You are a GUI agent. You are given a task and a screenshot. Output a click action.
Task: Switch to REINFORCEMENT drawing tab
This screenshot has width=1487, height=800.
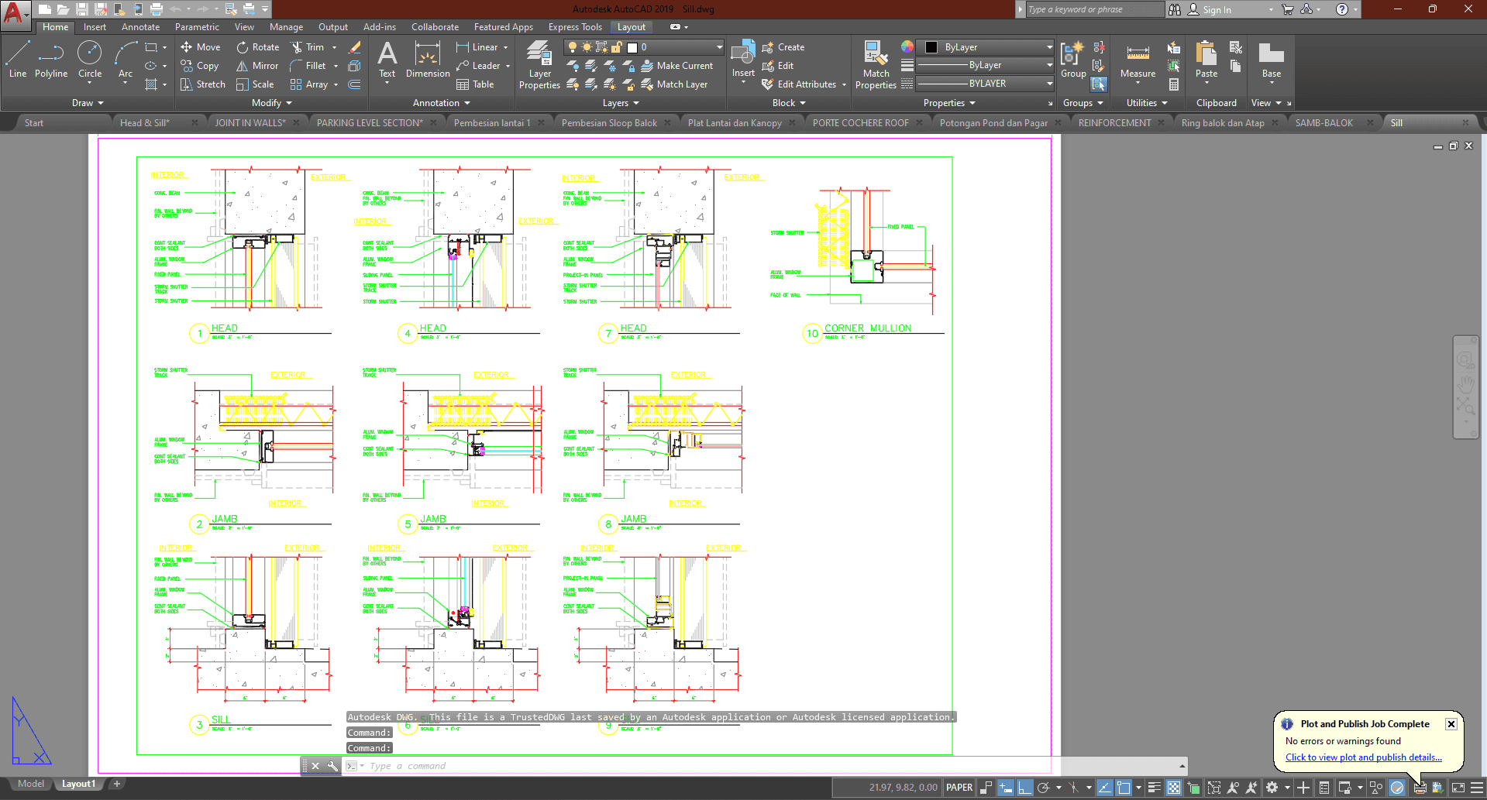(1114, 123)
